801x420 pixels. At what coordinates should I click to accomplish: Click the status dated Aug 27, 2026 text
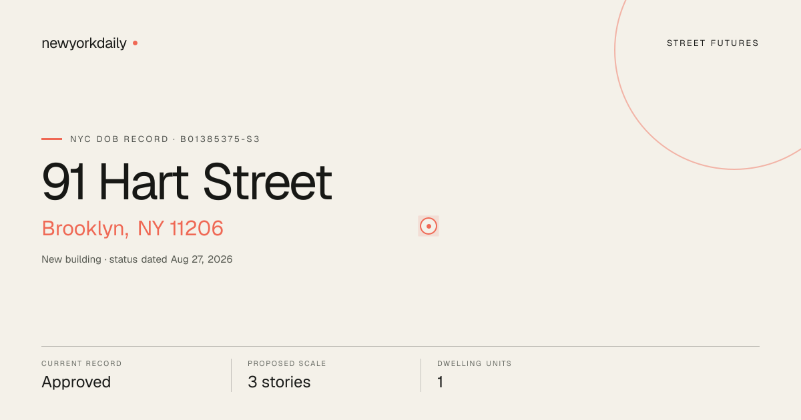coord(171,259)
